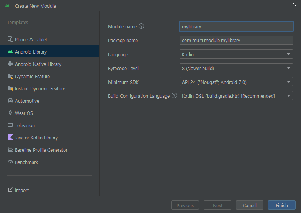Click the Android Library green robot icon
Image resolution: width=301 pixels, height=213 pixels.
pyautogui.click(x=10, y=51)
